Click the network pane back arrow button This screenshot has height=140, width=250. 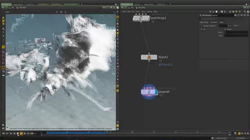pos(122,8)
